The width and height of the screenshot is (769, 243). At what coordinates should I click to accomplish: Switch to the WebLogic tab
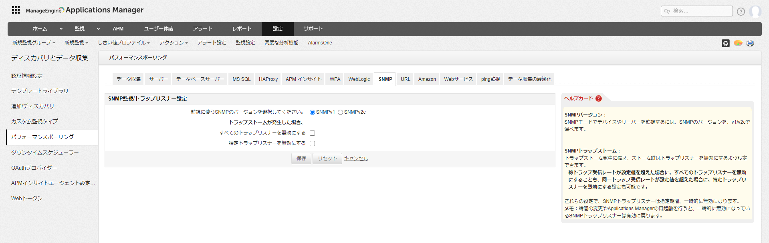[x=359, y=79]
